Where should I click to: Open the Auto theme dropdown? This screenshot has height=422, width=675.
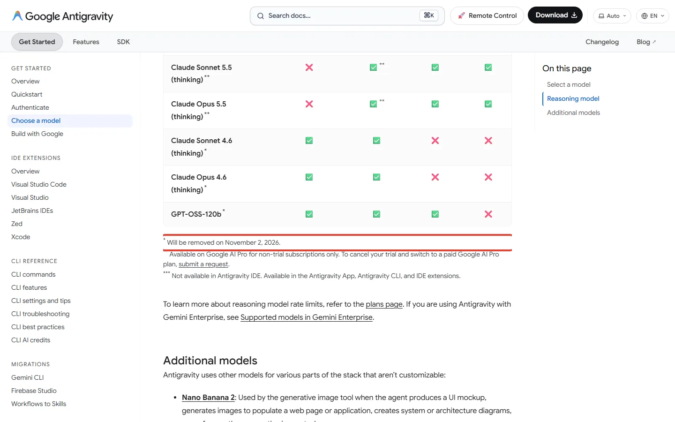[612, 16]
